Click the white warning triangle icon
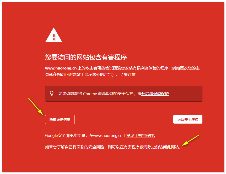The image size is (226, 174). click(54, 35)
